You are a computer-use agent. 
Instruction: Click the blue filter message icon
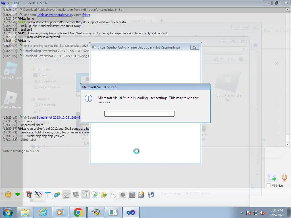point(48,194)
